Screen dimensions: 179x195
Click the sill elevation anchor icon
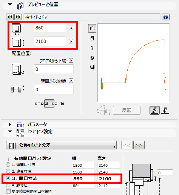pyautogui.click(x=18, y=69)
